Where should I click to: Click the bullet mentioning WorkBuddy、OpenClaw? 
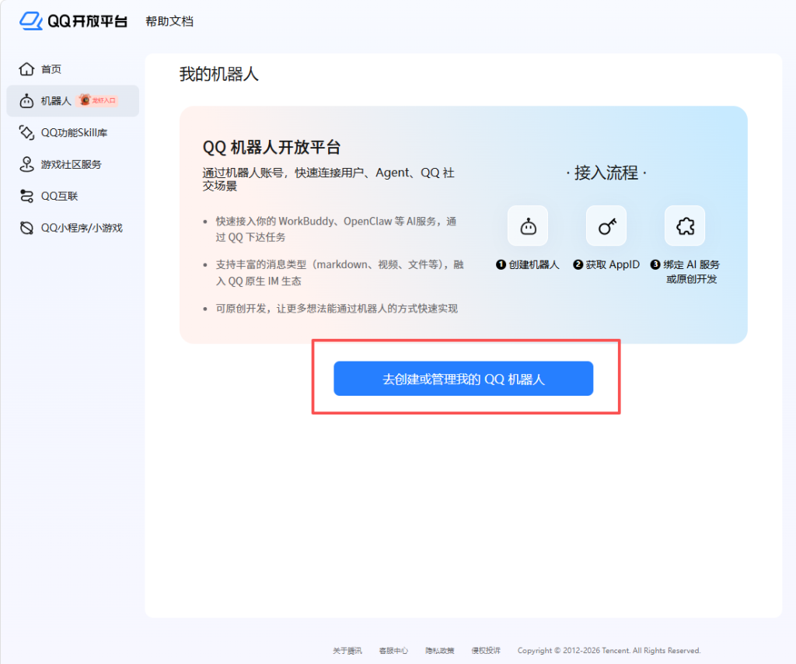pos(336,229)
